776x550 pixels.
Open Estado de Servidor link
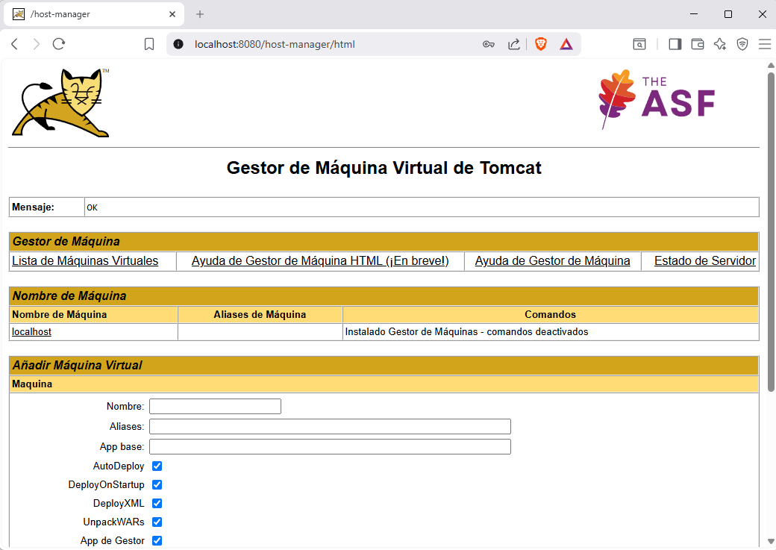705,261
